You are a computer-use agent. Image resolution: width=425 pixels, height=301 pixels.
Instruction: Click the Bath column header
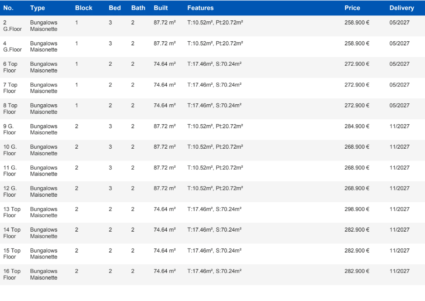[138, 8]
